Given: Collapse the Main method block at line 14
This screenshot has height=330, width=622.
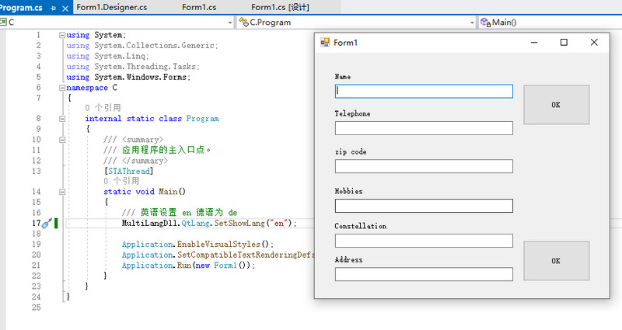Looking at the screenshot, I should point(62,192).
